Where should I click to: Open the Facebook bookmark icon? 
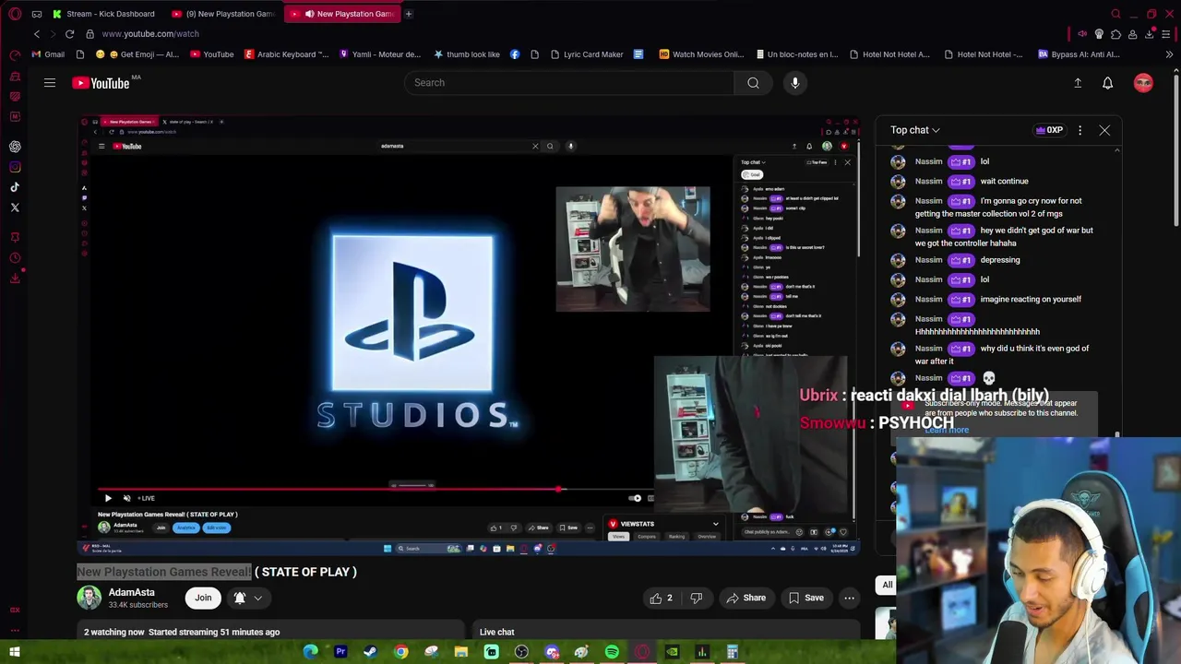point(515,54)
